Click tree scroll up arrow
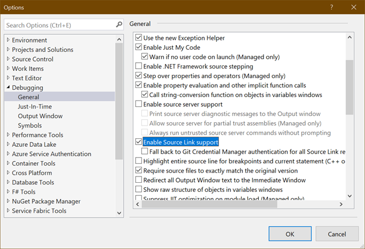The width and height of the screenshot is (365, 249). click(x=119, y=39)
